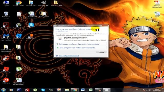Select the canal file on desktop
Image resolution: width=164 pixels, height=92 pixels.
click(x=19, y=14)
